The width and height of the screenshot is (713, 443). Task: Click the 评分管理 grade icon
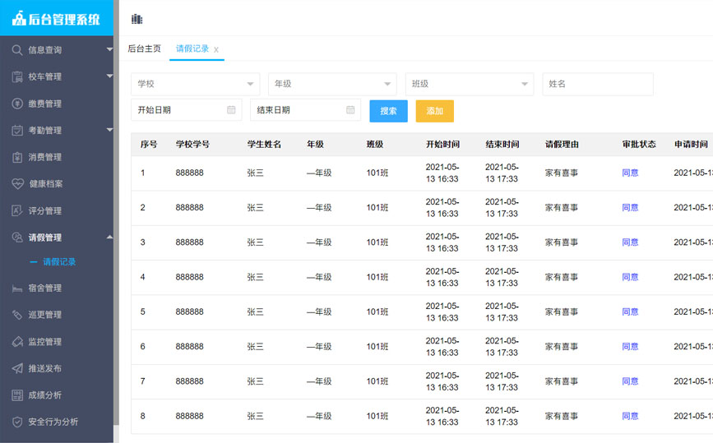pyautogui.click(x=16, y=211)
